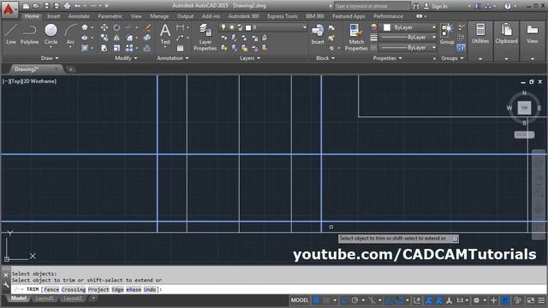The width and height of the screenshot is (548, 308).
Task: Open the Parametric ribbon tab
Action: point(110,16)
